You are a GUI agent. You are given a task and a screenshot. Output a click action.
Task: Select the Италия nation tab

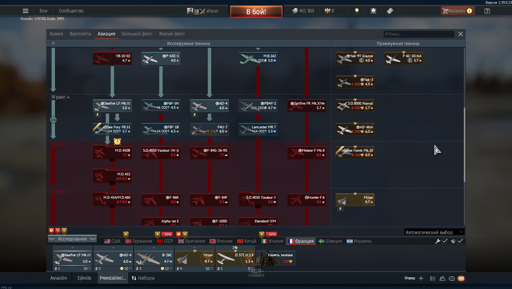(x=272, y=241)
